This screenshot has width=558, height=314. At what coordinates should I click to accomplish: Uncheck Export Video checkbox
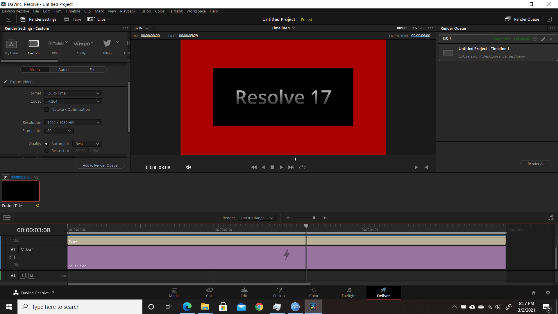(x=5, y=82)
